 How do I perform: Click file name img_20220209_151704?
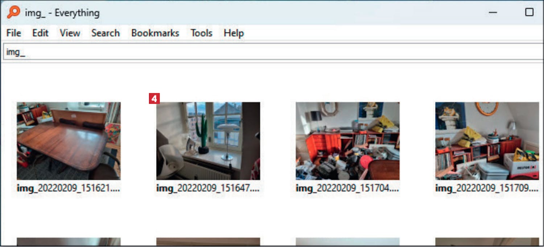point(347,189)
